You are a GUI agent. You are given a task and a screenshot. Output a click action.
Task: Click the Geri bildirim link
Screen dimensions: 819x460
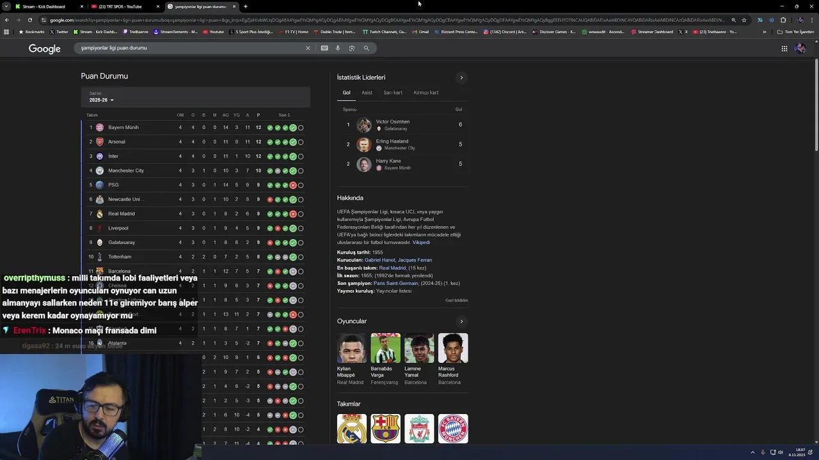[457, 300]
